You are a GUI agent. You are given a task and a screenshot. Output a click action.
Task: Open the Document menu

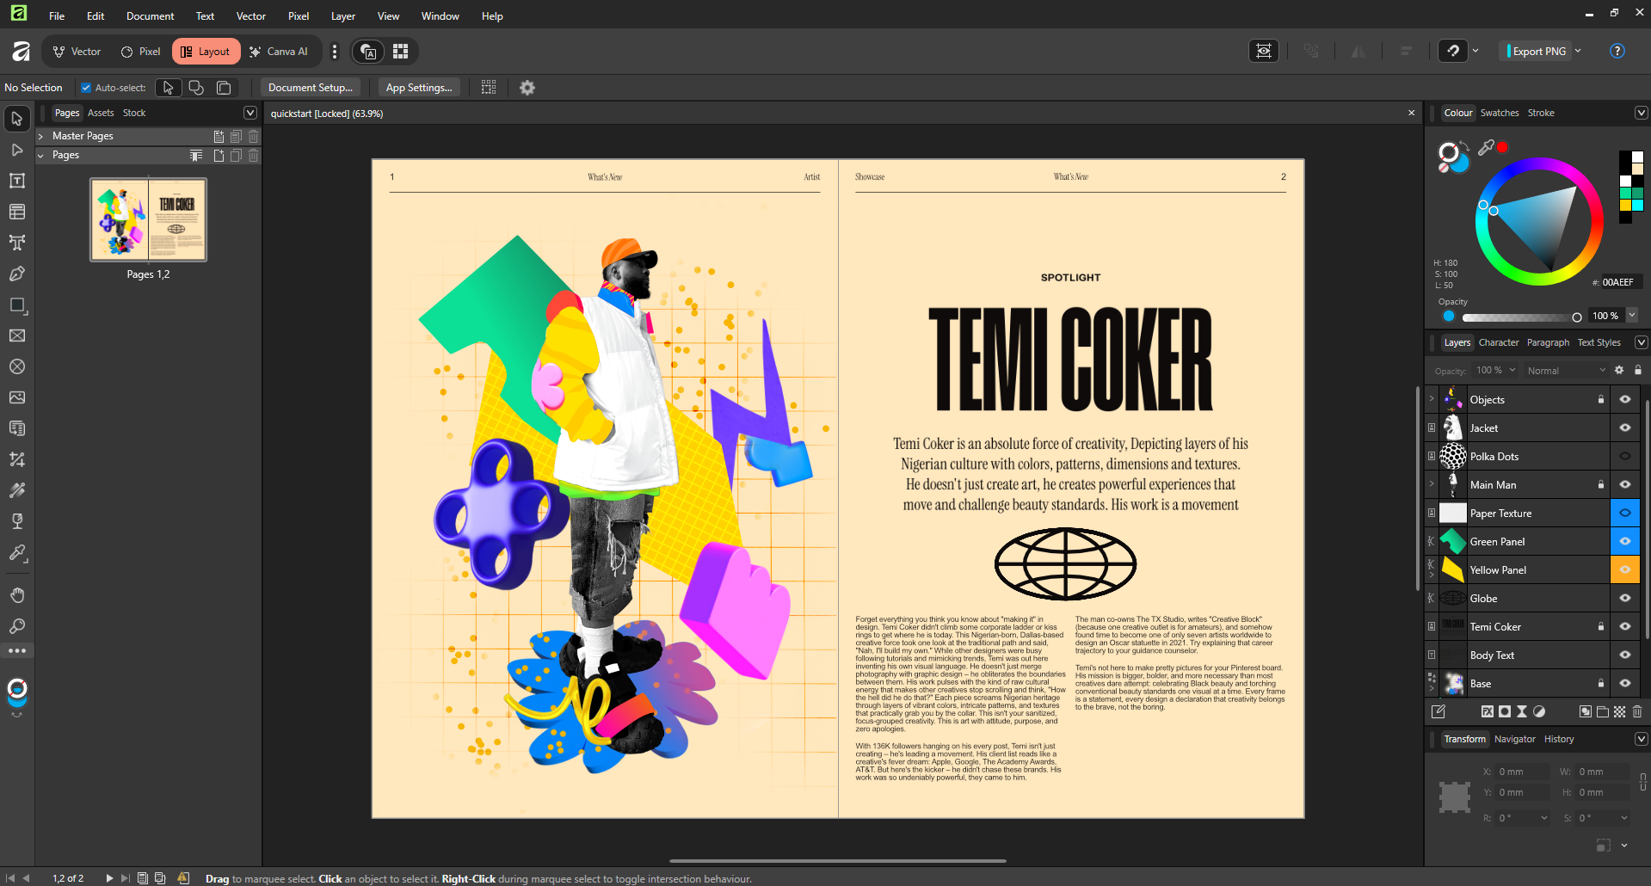coord(150,15)
